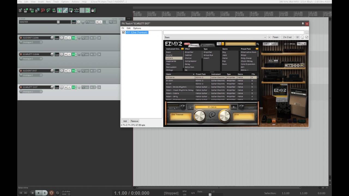Screen dimensions: 349x196
Task: Click the transport Play button
Action: click(x=38, y=193)
